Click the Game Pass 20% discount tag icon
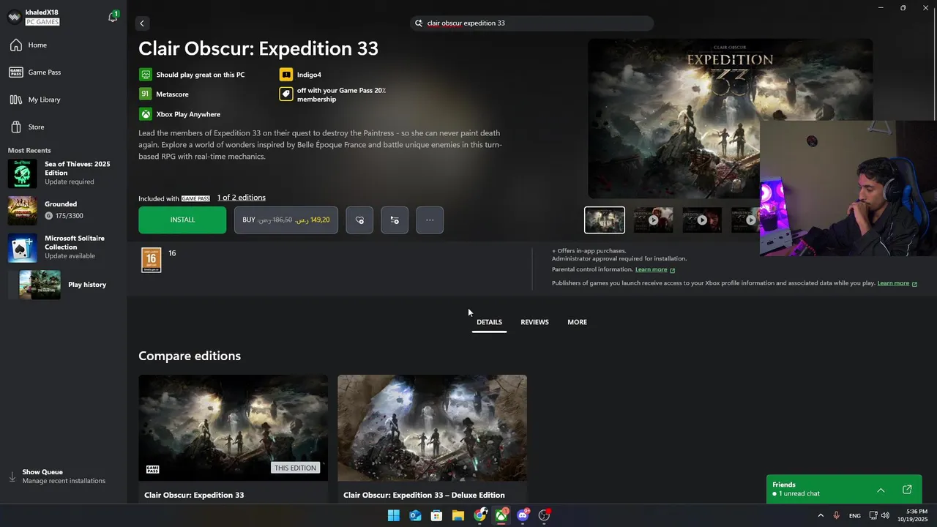The height and width of the screenshot is (527, 937). 286,94
